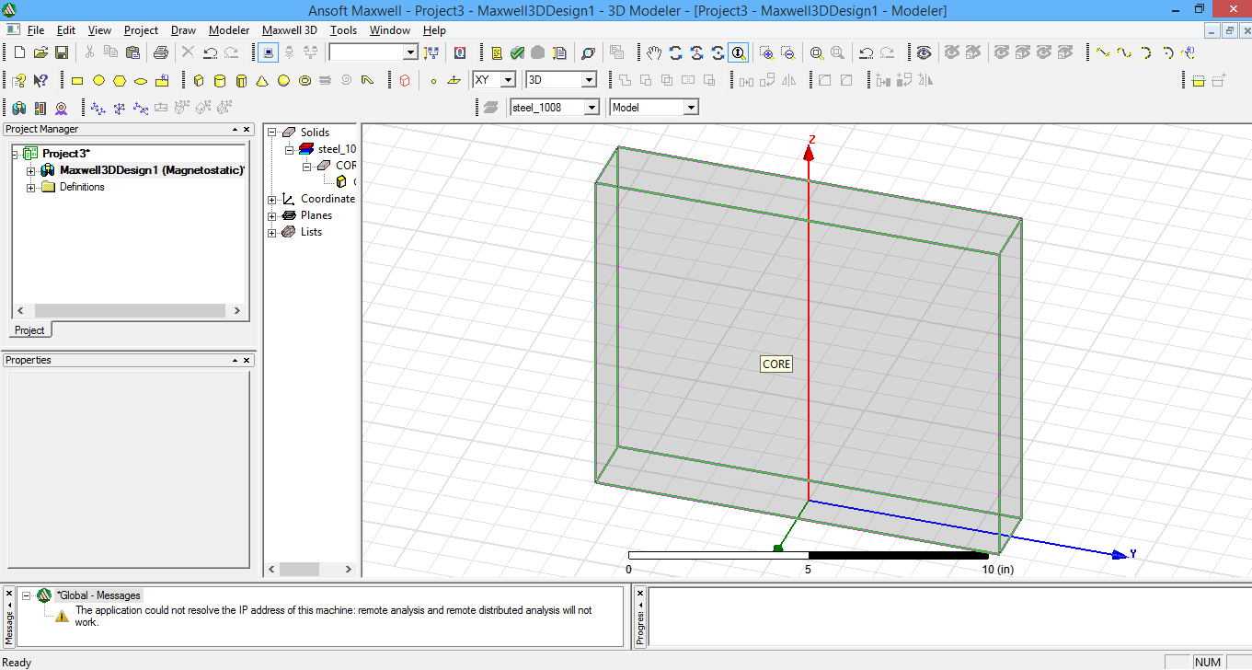This screenshot has width=1252, height=670.
Task: Select the Draw box tool
Action: 199,80
